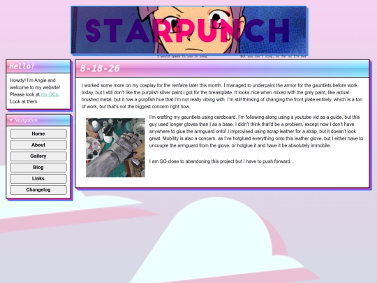The height and width of the screenshot is (283, 377).
Task: Click "Look at them" text line
Action: 24,101
